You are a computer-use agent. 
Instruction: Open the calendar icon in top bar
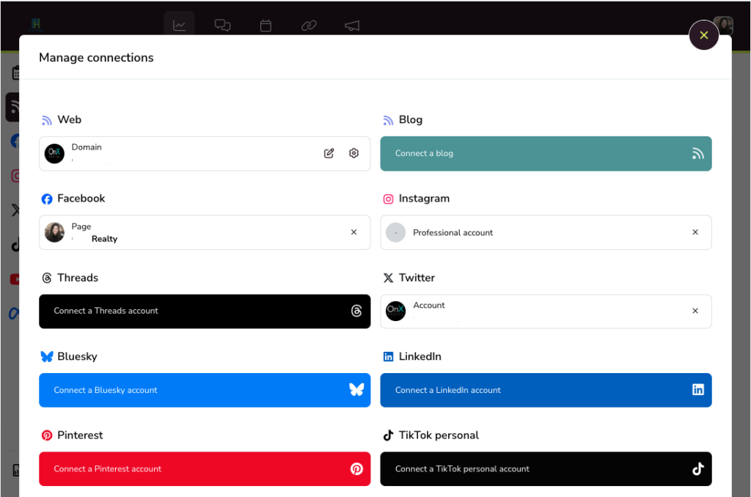pyautogui.click(x=265, y=26)
